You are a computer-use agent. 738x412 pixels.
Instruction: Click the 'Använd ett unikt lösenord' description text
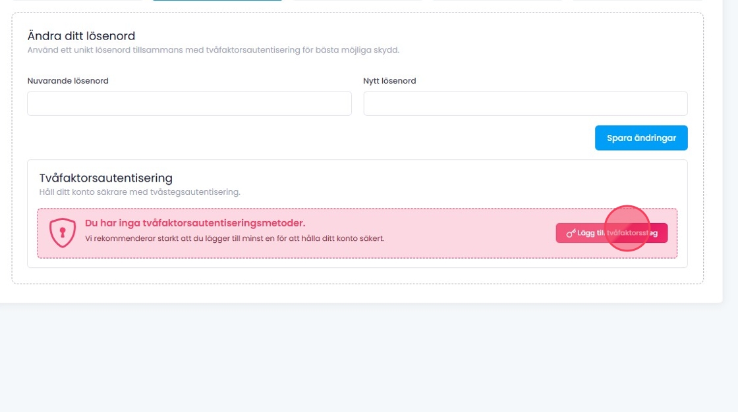click(x=213, y=49)
